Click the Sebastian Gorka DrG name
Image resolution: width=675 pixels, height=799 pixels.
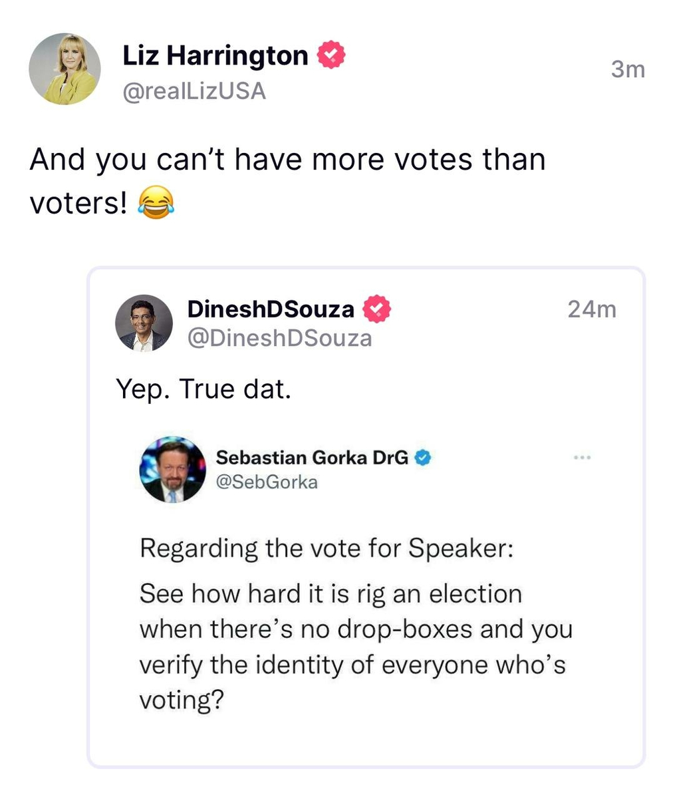(x=312, y=458)
